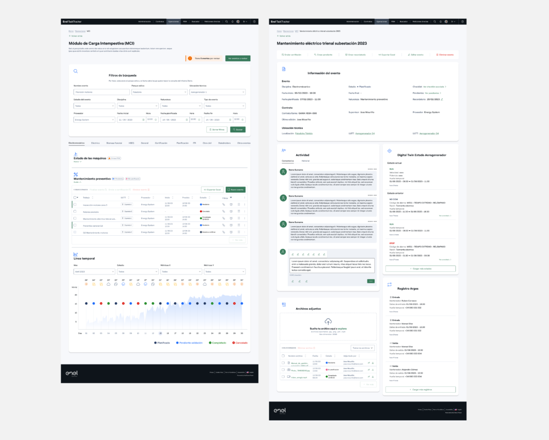549x440 pixels.
Task: Toggle select-all checkbox in table header
Action: coord(75,198)
